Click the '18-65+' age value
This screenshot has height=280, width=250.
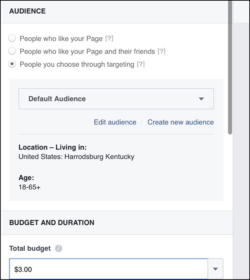[30, 187]
